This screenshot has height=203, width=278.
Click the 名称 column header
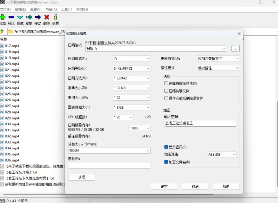(x=4, y=39)
